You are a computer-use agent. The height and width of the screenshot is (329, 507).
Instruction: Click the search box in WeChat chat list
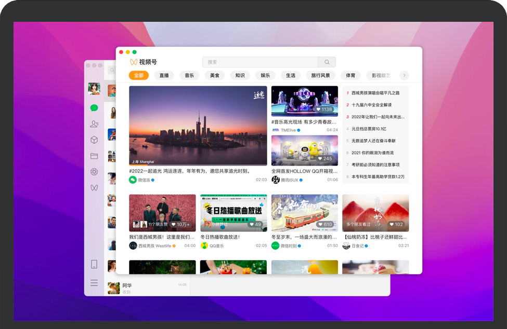(x=112, y=70)
